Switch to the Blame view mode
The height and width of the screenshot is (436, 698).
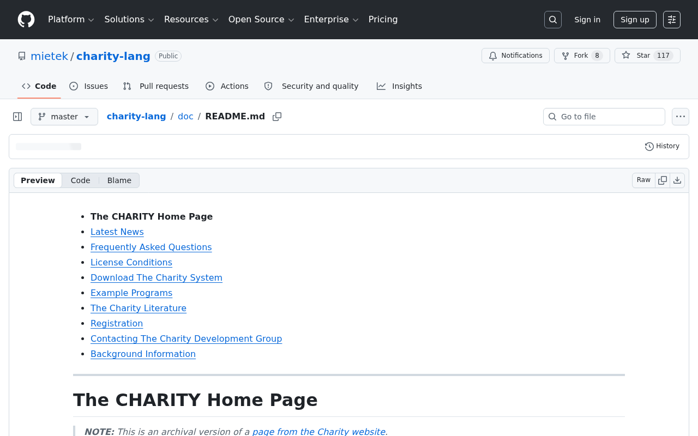[119, 180]
